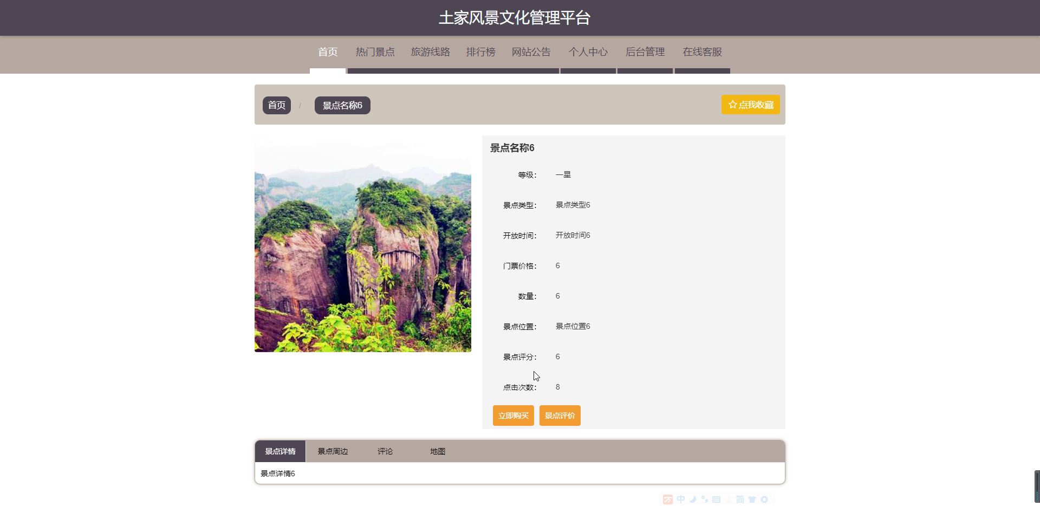Screen dimensions: 1040x506
Task: Click the Wubi input method logo icon
Action: [x=668, y=499]
